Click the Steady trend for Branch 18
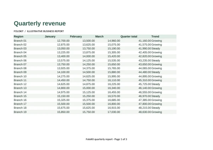Screen dimensions: 213x150 [x=156, y=108]
